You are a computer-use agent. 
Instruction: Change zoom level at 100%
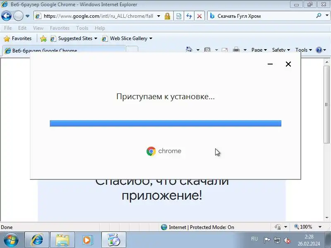click(x=303, y=227)
